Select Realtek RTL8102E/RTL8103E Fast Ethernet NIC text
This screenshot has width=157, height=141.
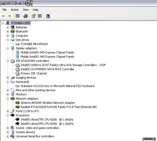pos(59,107)
